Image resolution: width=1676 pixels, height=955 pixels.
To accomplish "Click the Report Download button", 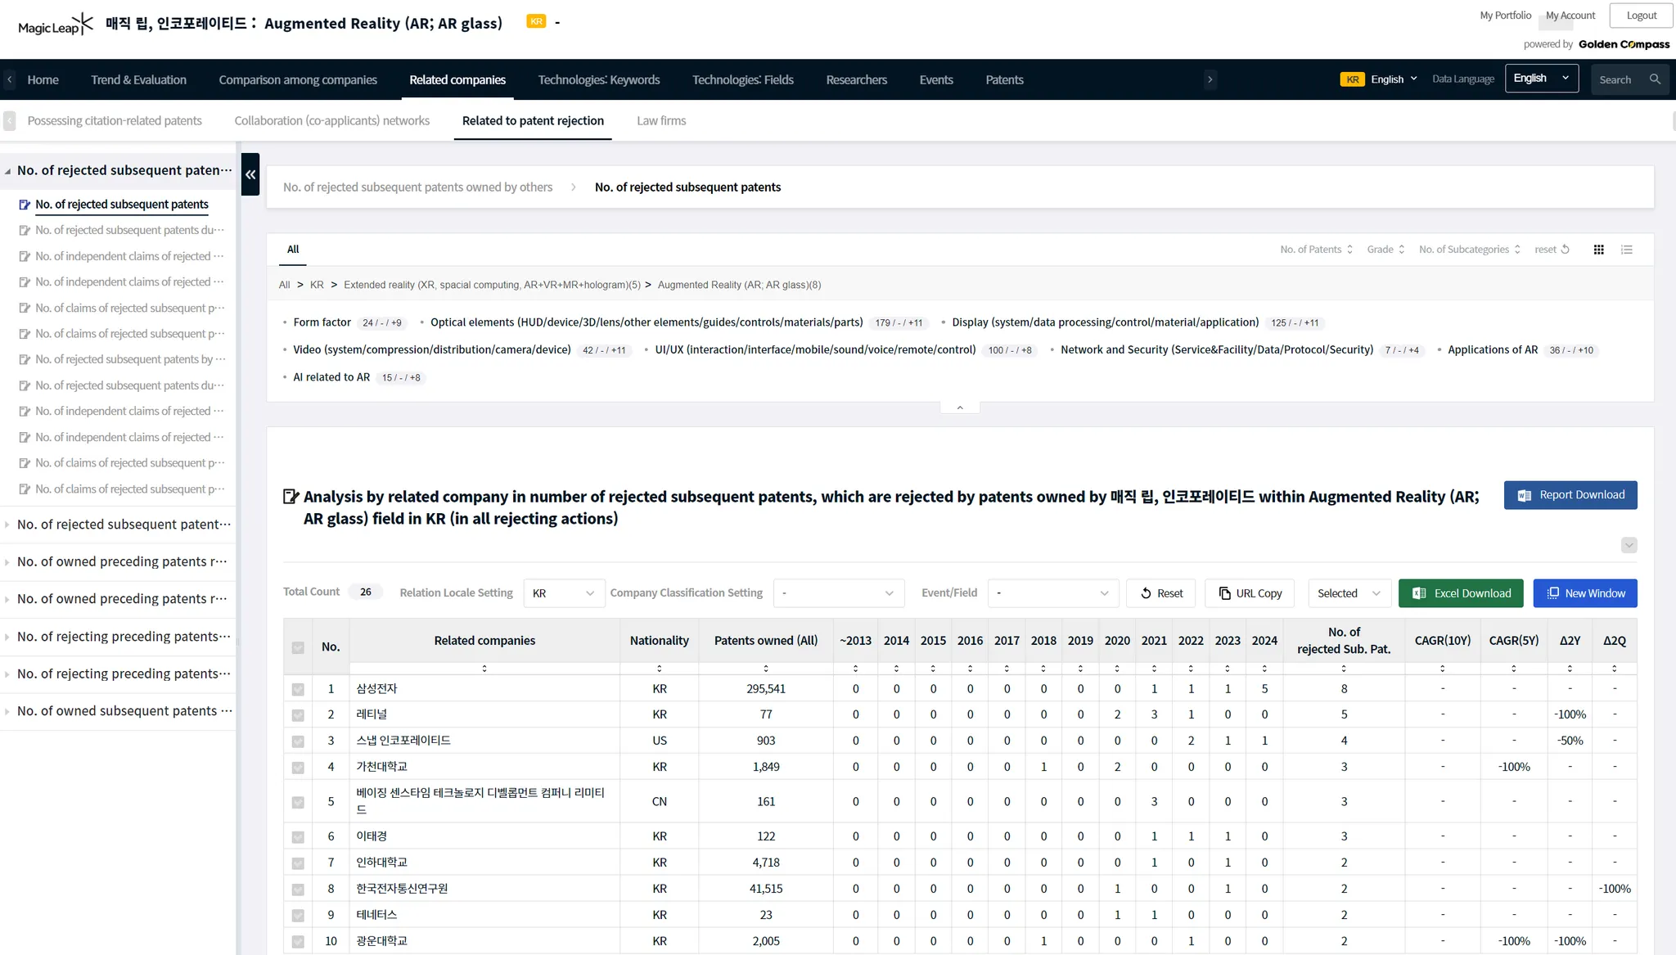I will pos(1570,495).
